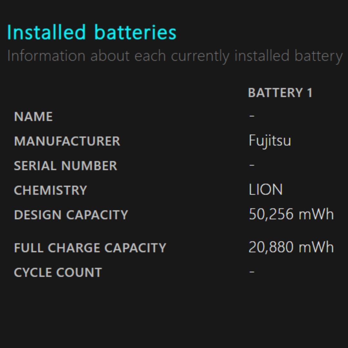Click the dash value beside CYCLE COUNT
The height and width of the screenshot is (348, 348).
point(252,272)
